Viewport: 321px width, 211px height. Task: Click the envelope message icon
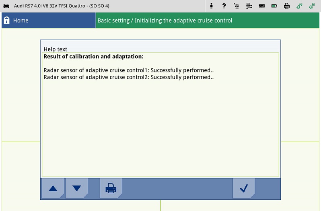261,6
